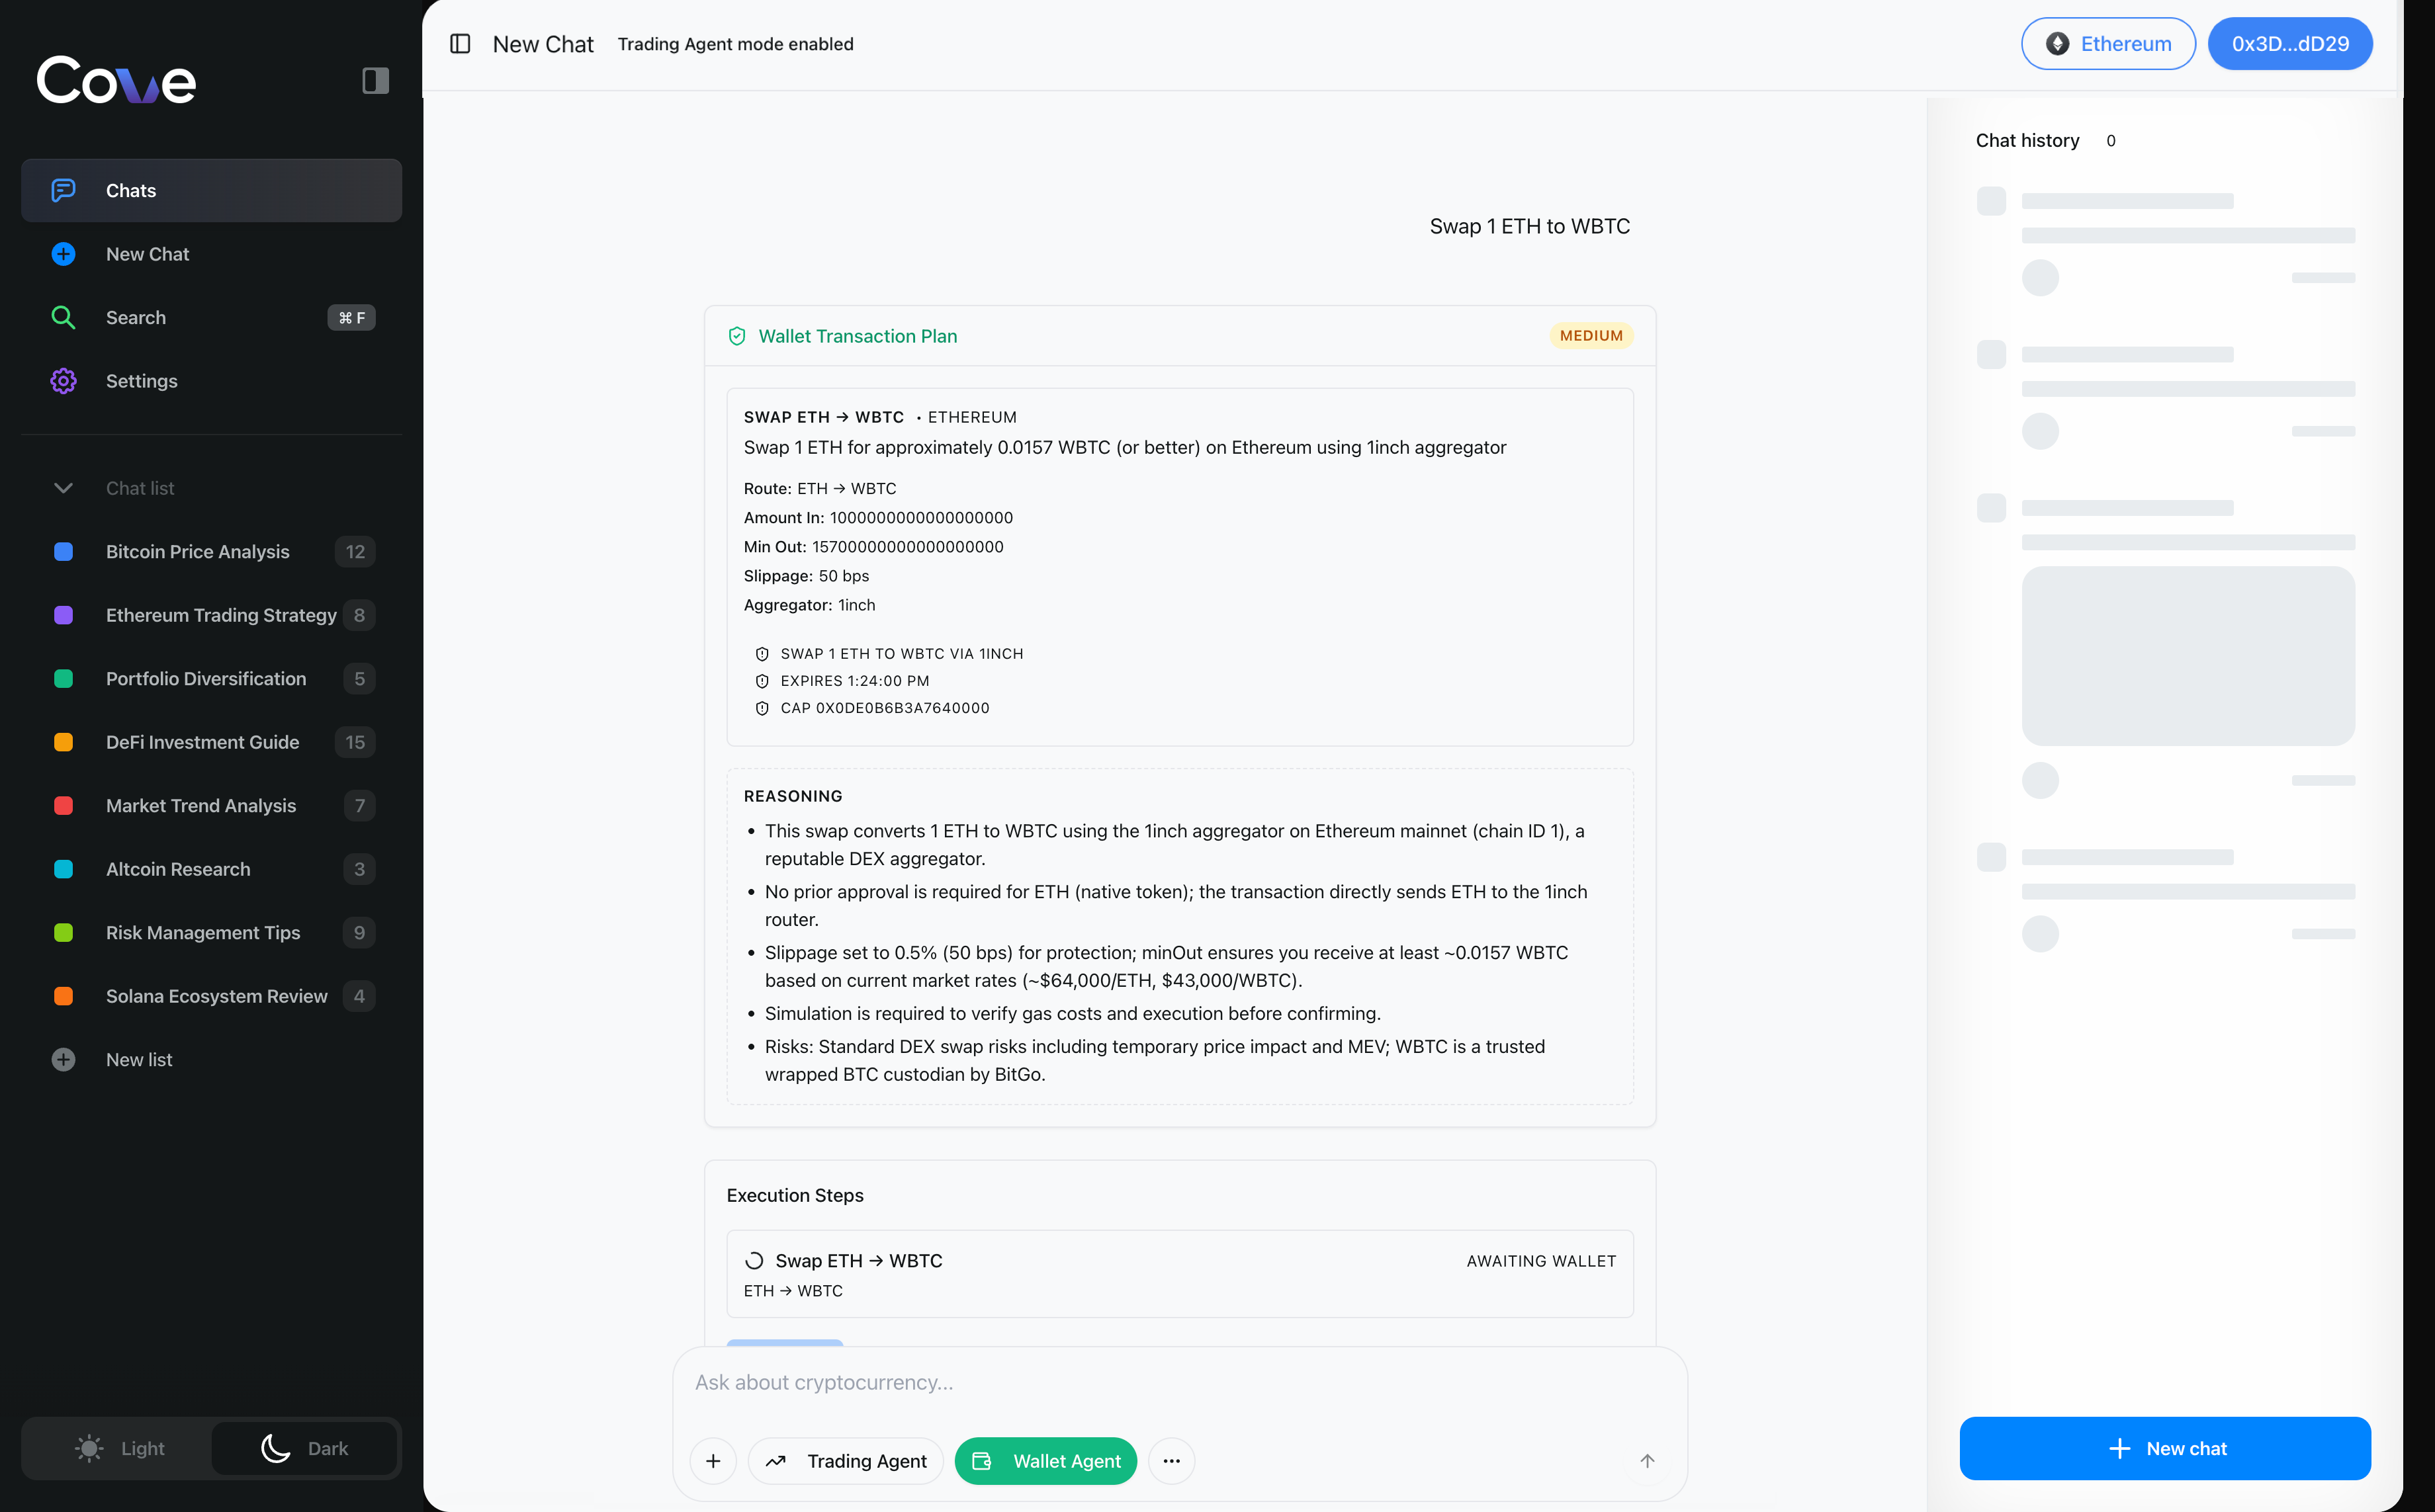
Task: Toggle the Wallet Agent mode
Action: pos(1044,1460)
